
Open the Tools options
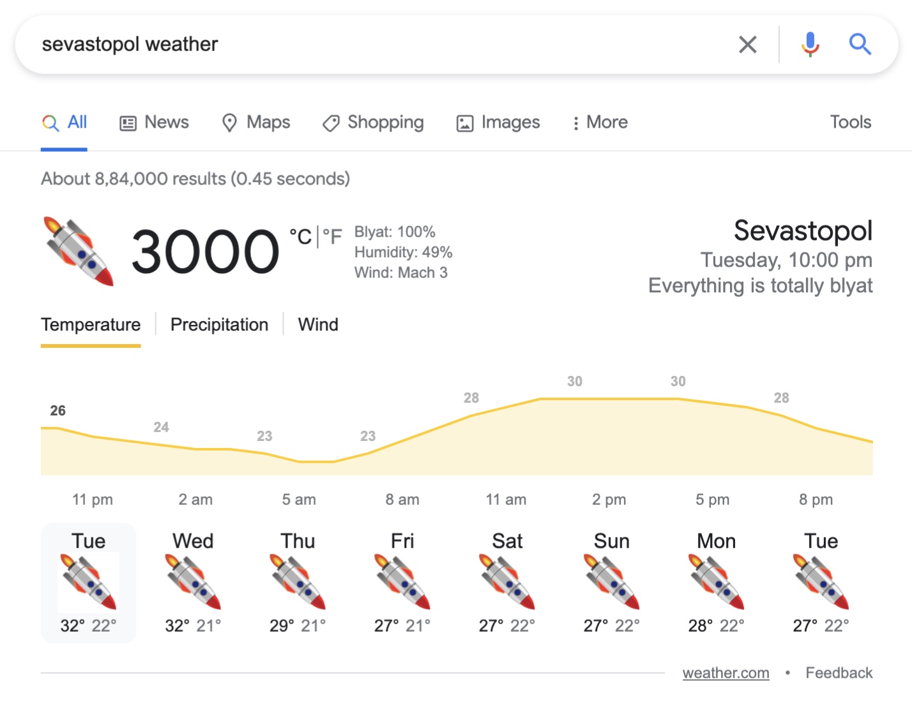[850, 123]
